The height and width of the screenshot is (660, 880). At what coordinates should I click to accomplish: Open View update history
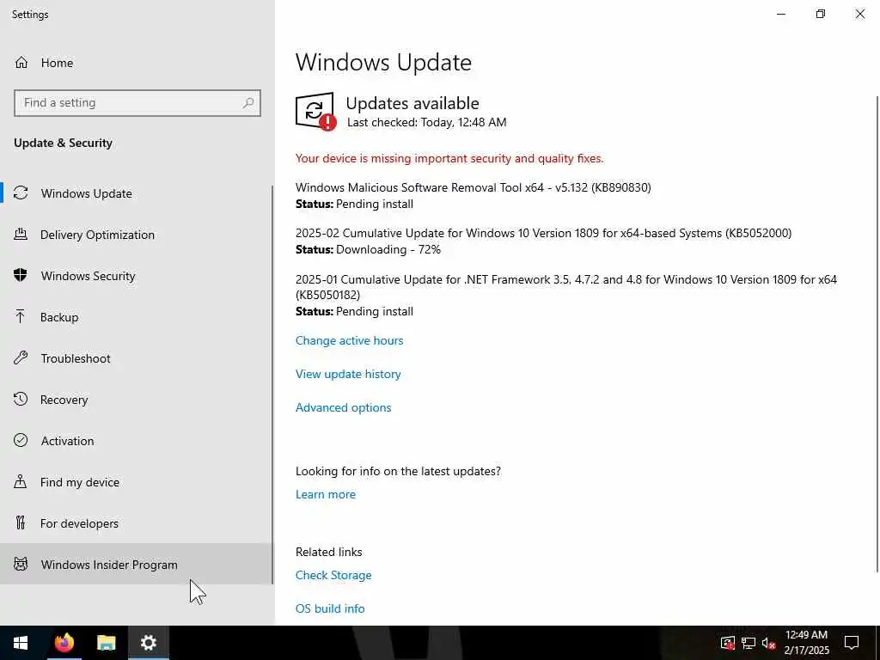pos(348,374)
